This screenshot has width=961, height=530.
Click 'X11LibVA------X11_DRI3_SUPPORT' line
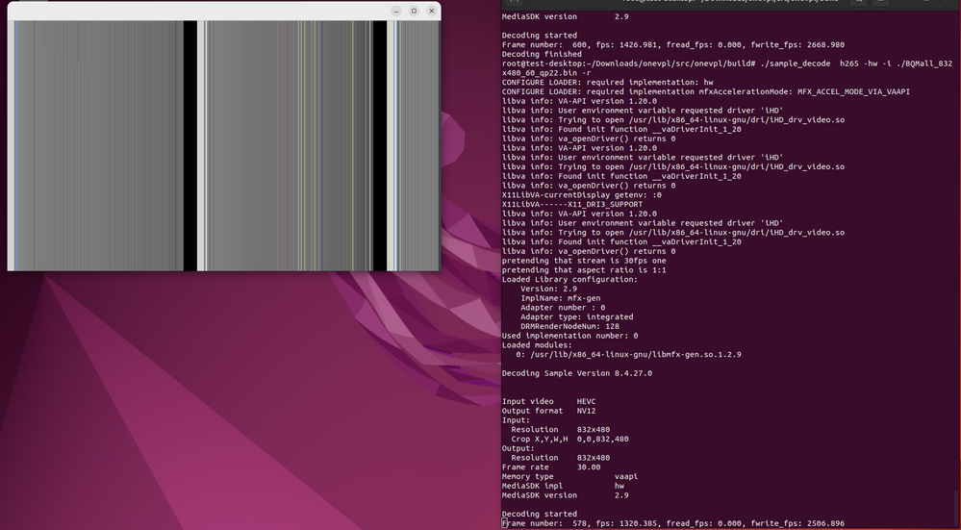coord(572,204)
